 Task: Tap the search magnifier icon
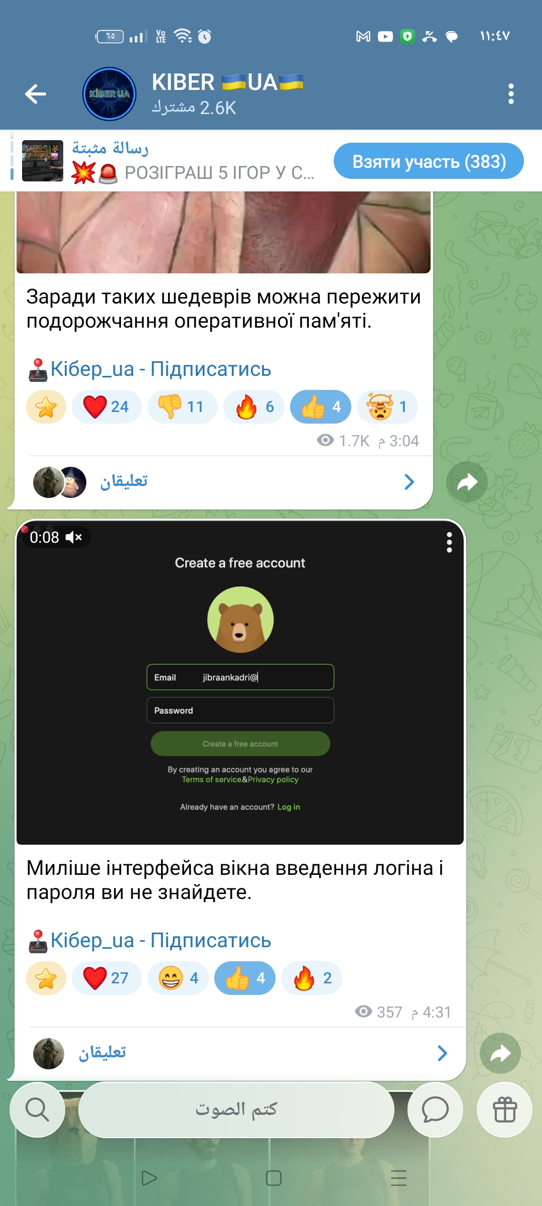tap(38, 1110)
